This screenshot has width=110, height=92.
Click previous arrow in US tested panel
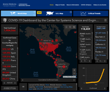[97, 61]
